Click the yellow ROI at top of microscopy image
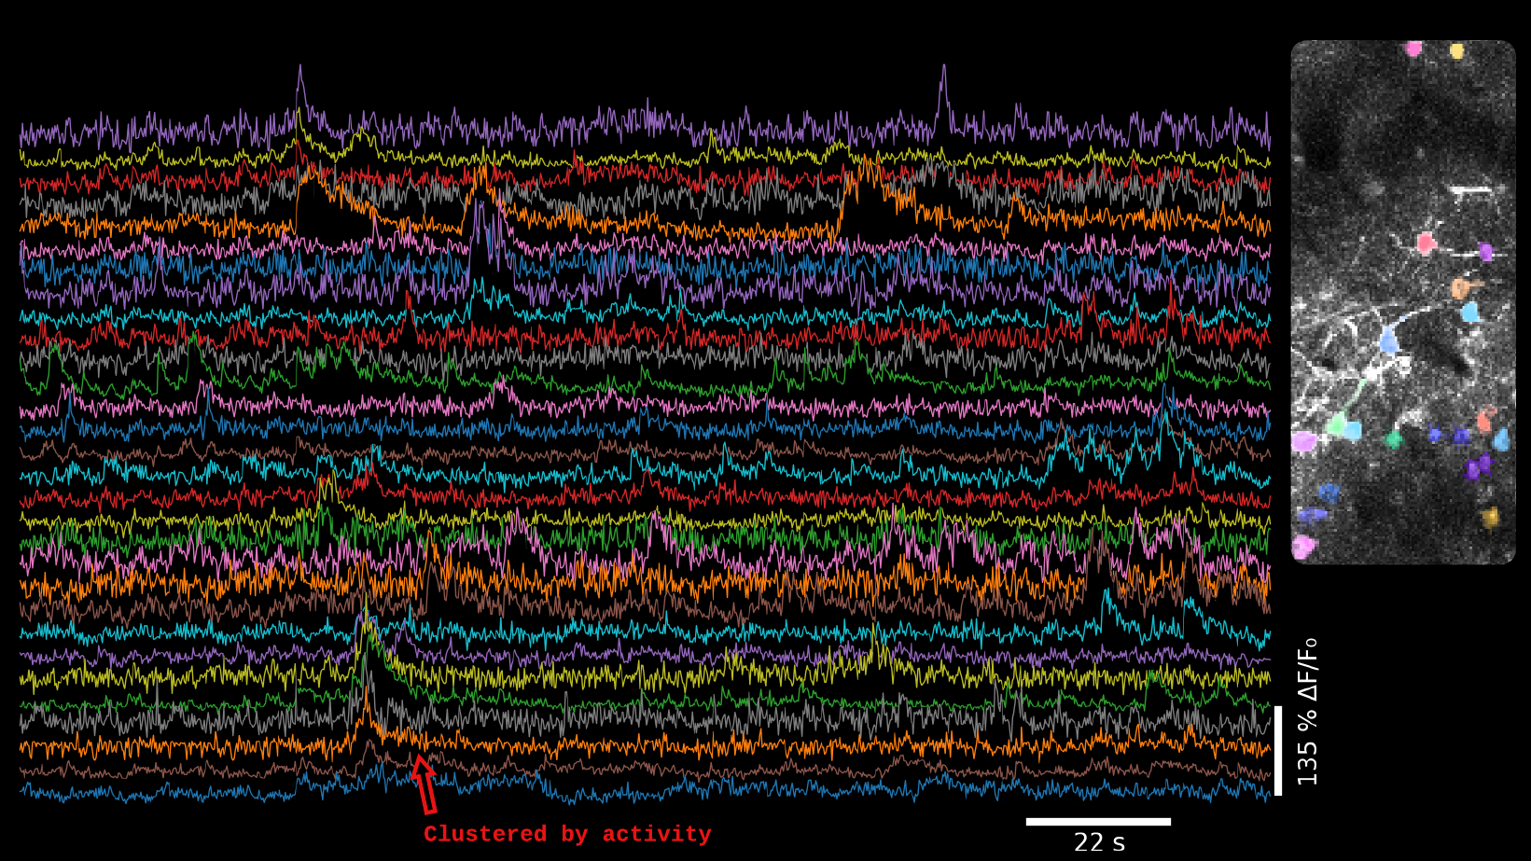Viewport: 1531px width, 861px height. [1456, 51]
